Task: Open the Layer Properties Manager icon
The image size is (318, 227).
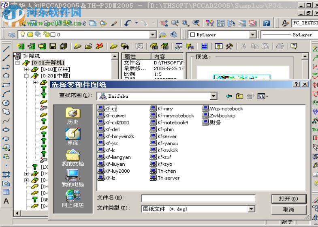Action: click(x=12, y=35)
